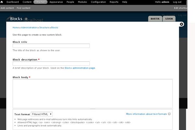Click the add-to-shortcuts plus icon beside Blocks
This screenshot has height=130, width=195.
point(26,19)
